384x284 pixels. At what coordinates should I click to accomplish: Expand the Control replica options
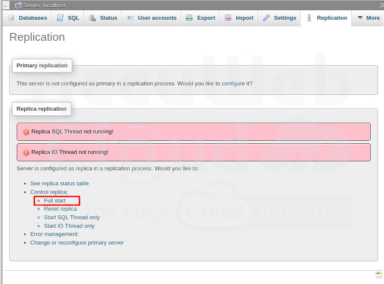tap(49, 192)
